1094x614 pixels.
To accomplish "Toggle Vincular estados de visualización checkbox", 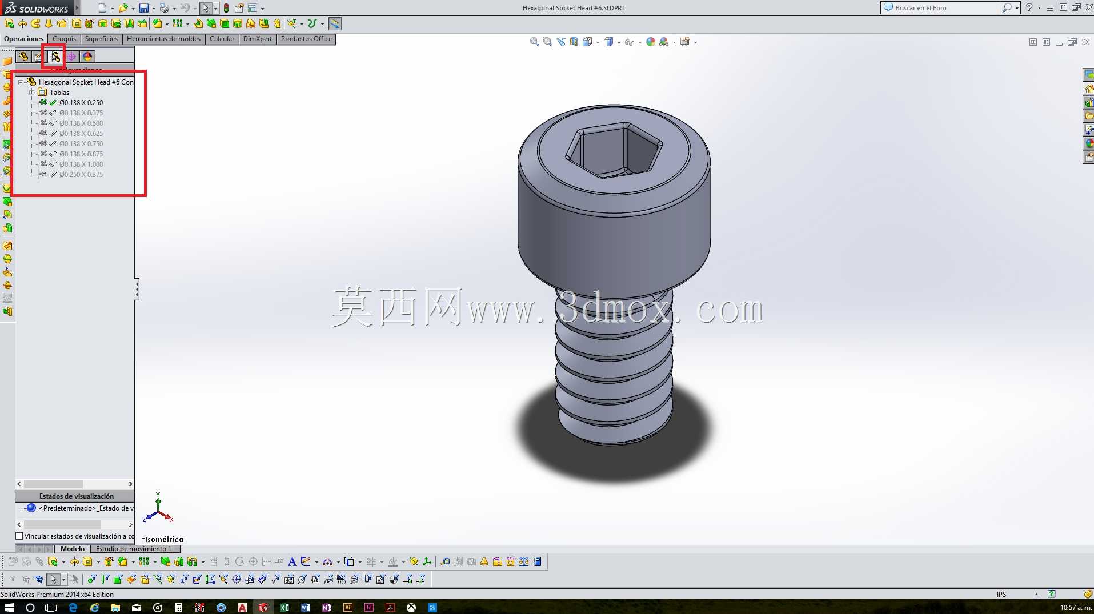I will (19, 536).
